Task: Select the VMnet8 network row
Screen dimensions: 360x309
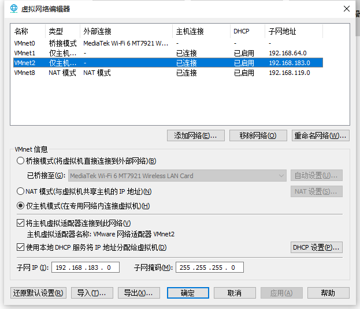Action: [168, 73]
